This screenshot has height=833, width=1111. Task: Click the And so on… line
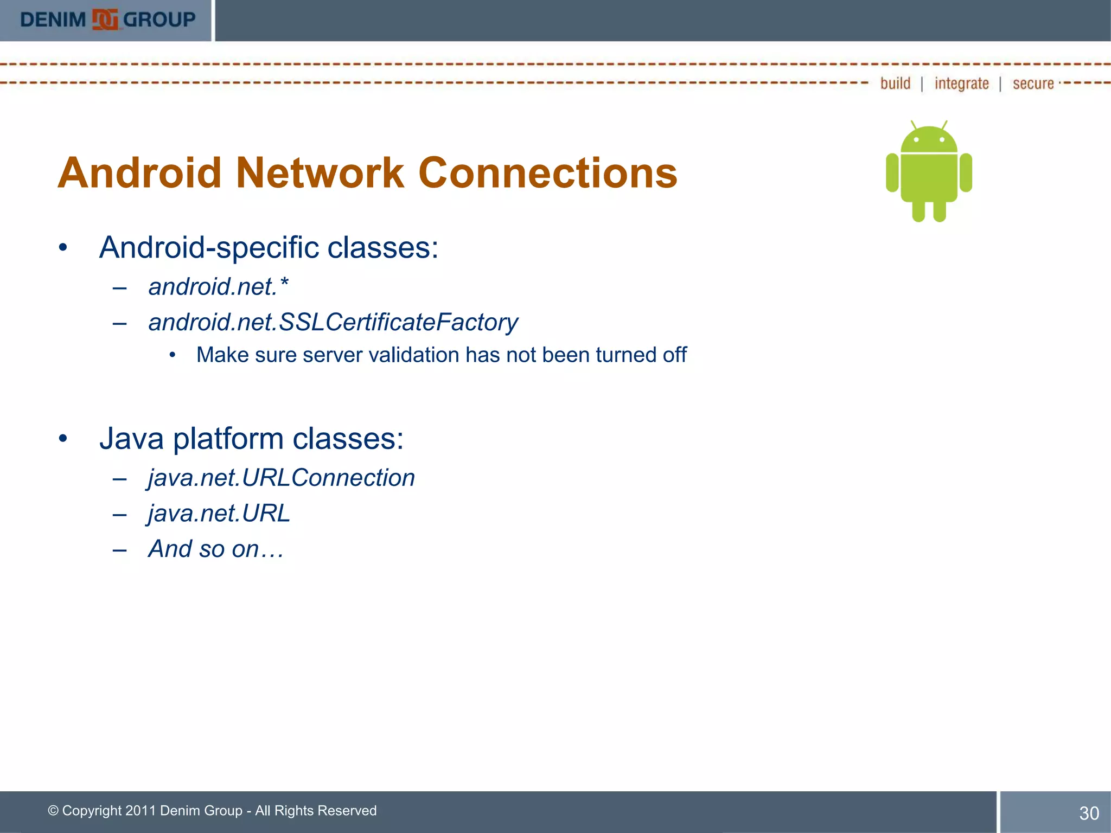pyautogui.click(x=216, y=549)
